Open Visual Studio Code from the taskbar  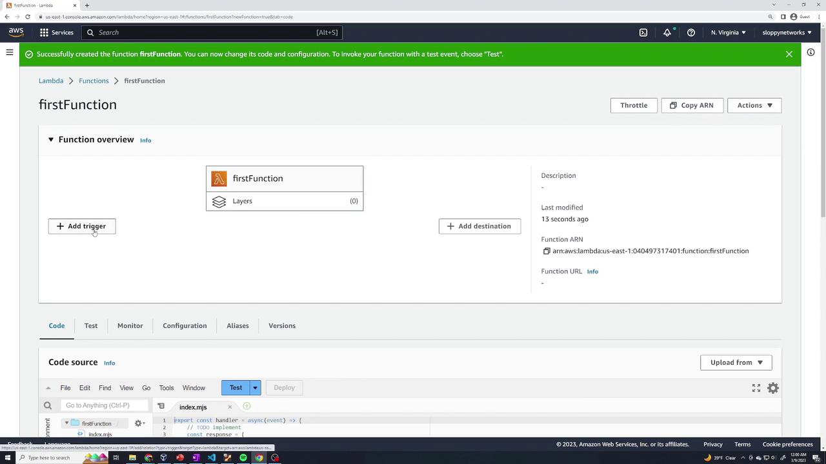(212, 458)
